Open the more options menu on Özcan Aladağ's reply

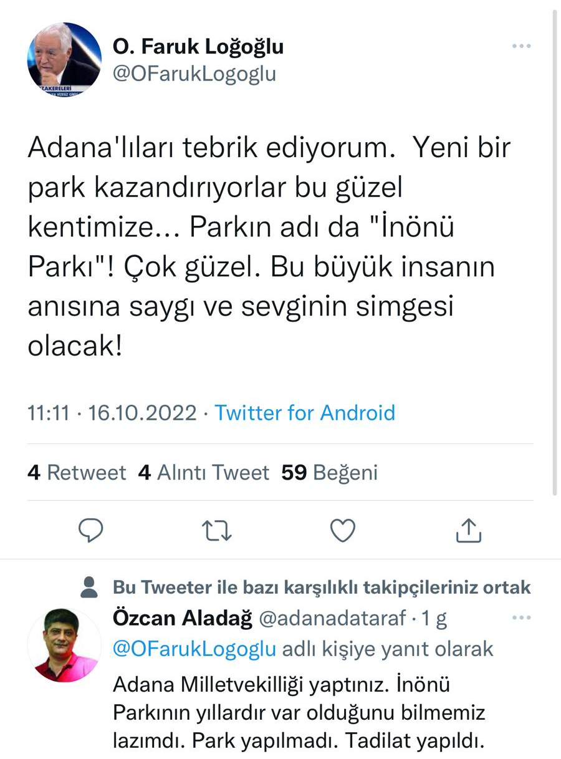pos(521,618)
